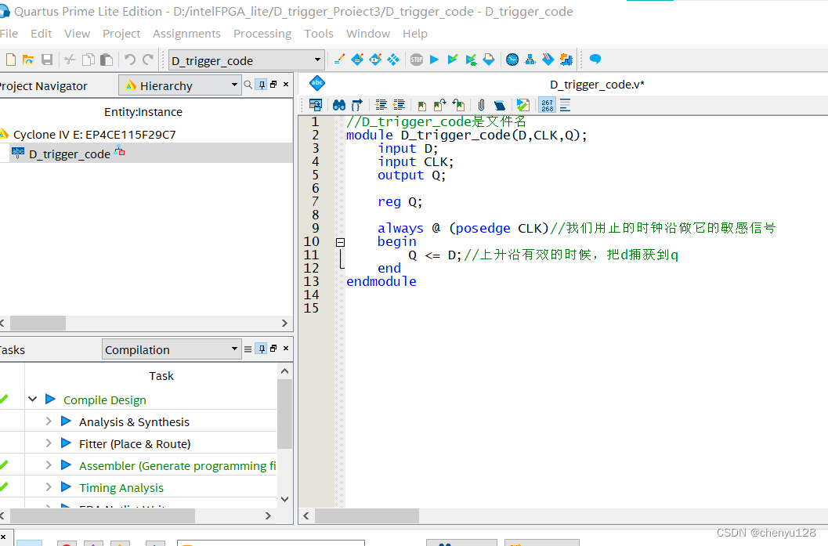The width and height of the screenshot is (828, 546).
Task: Click the Open file folder icon
Action: click(28, 60)
